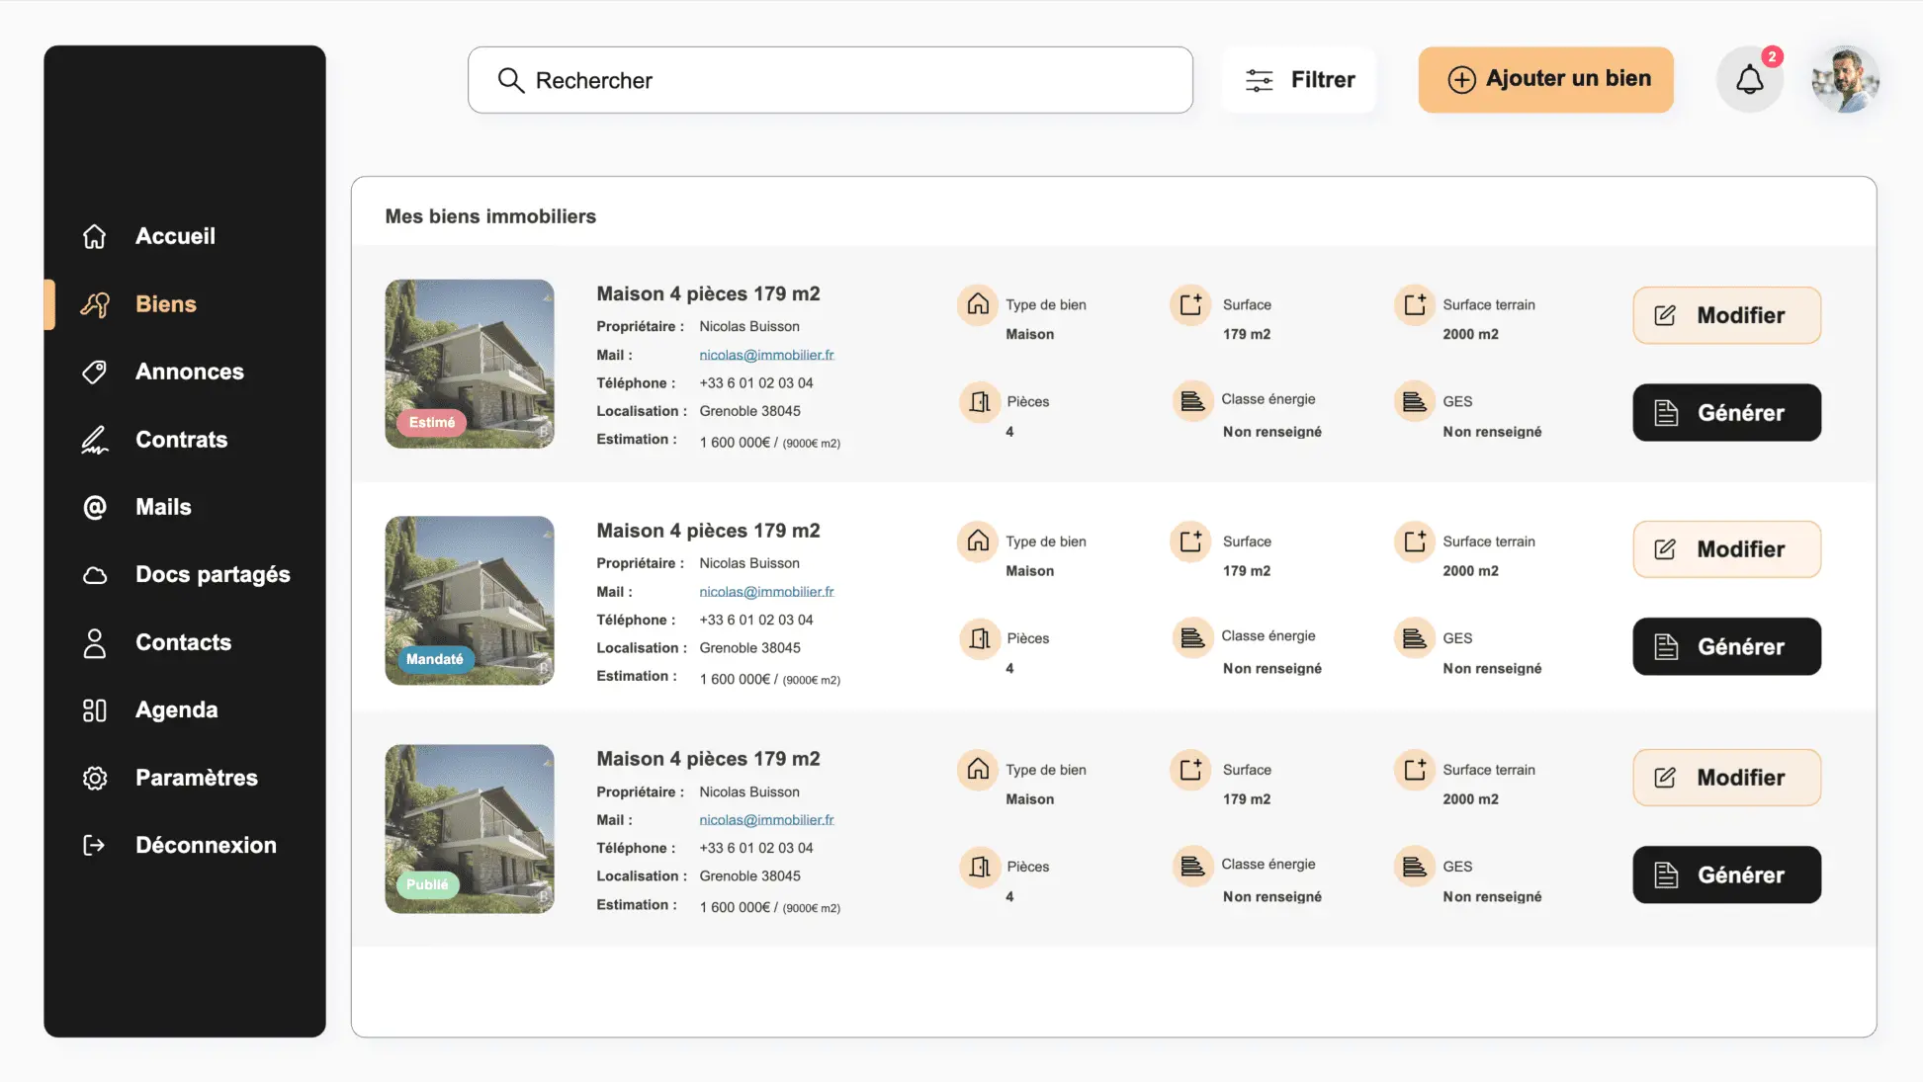Open the Filtrer filter options

(1299, 79)
